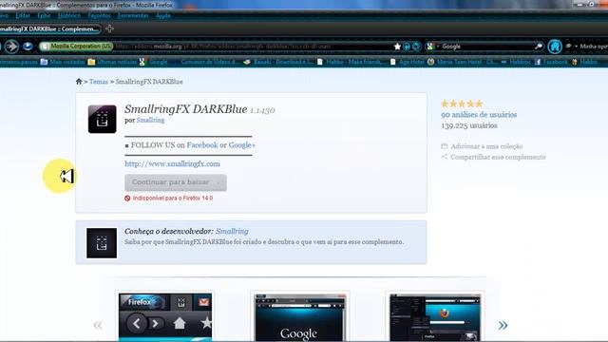Open Habbo - Make friends bookmark
This screenshot has height=342, width=608.
tap(351, 62)
